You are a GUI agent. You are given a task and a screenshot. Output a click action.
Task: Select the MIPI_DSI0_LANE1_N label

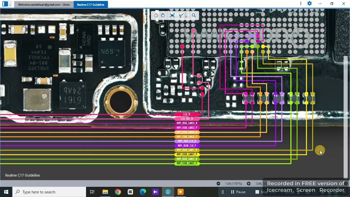(187, 150)
